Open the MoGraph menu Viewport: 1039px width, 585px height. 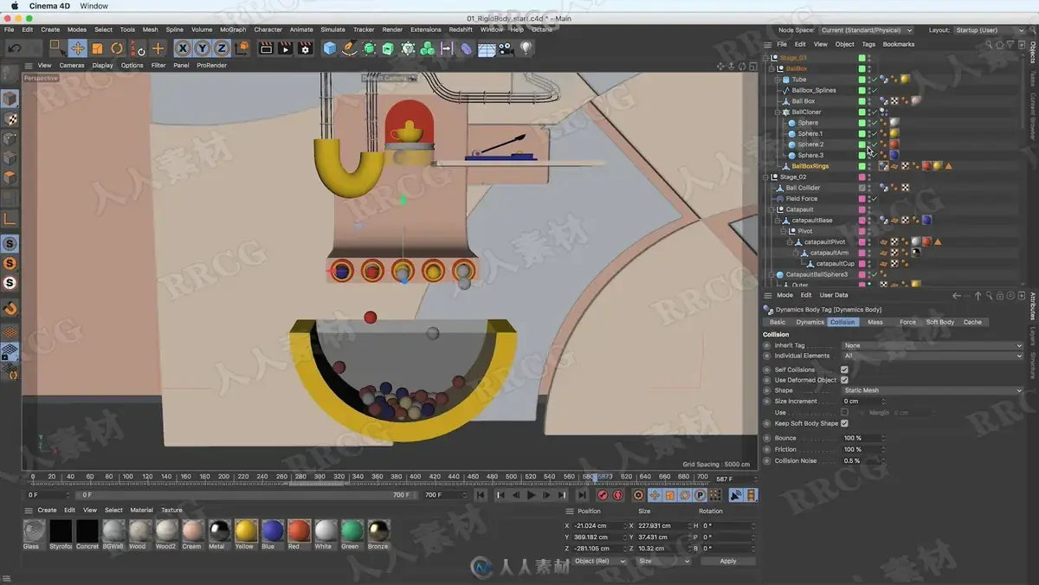click(232, 29)
